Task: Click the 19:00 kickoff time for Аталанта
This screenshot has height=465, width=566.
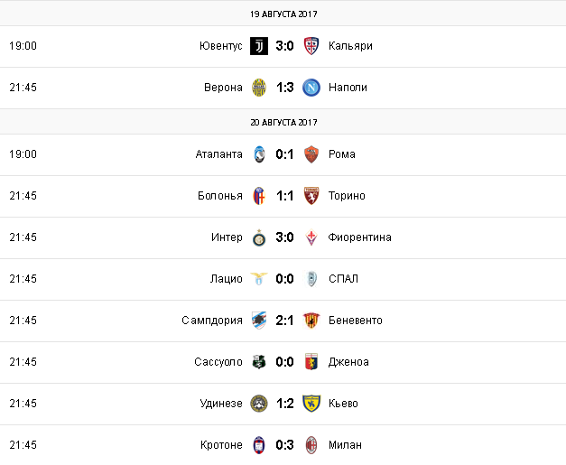Action: pyautogui.click(x=23, y=154)
